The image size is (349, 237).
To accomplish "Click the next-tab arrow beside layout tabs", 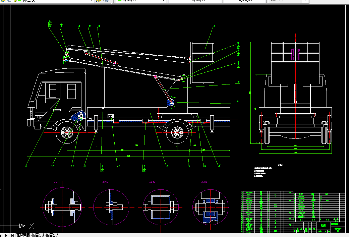I will coord(6,235).
